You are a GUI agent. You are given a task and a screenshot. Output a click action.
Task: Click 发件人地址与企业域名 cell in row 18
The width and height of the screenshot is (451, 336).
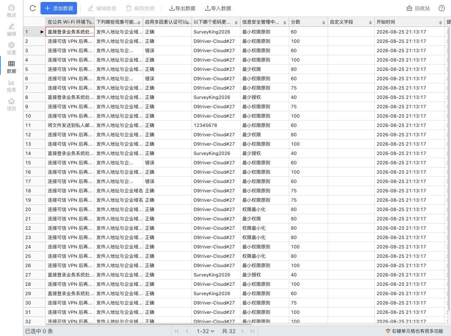tap(119, 191)
